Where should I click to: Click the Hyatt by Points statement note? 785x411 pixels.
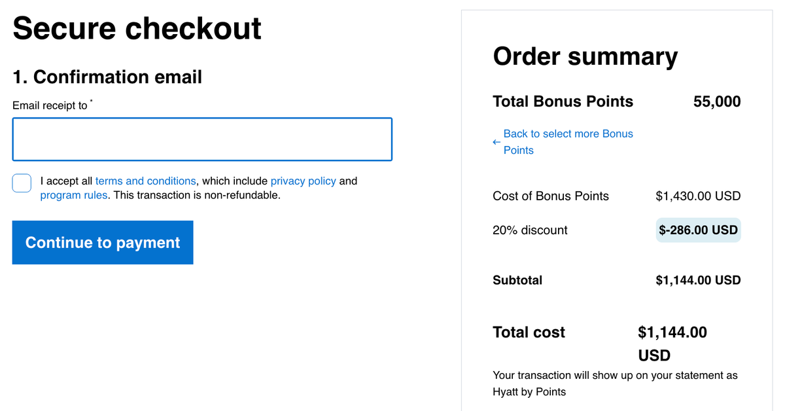pyautogui.click(x=615, y=383)
